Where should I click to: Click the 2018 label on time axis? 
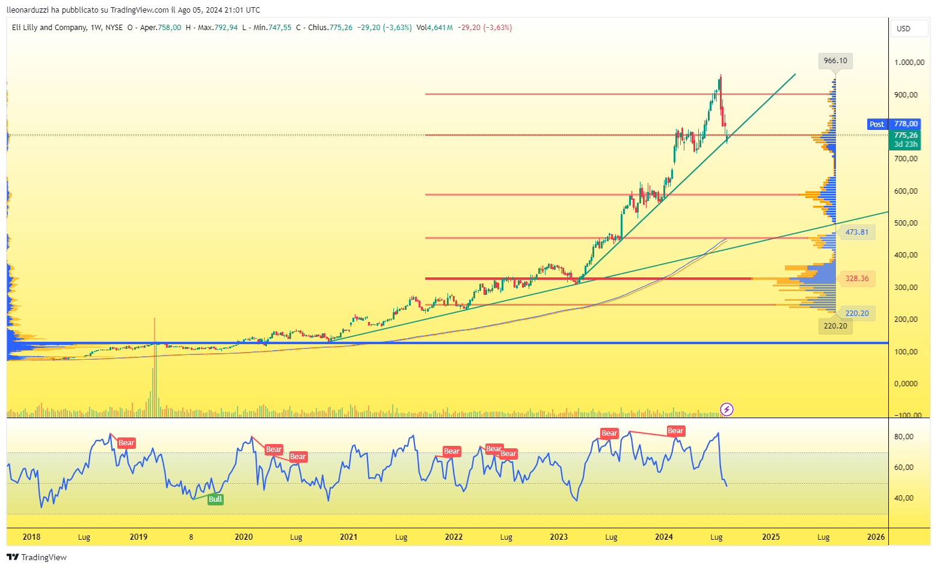click(31, 537)
